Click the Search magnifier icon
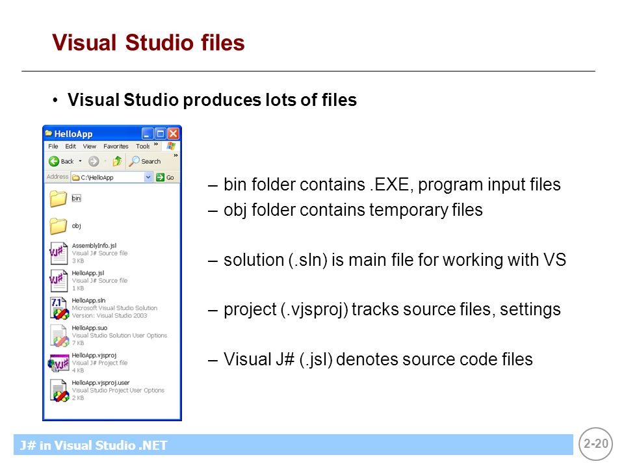The image size is (624, 468). point(134,161)
